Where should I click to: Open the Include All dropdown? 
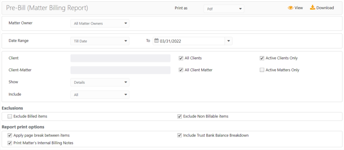(x=100, y=95)
